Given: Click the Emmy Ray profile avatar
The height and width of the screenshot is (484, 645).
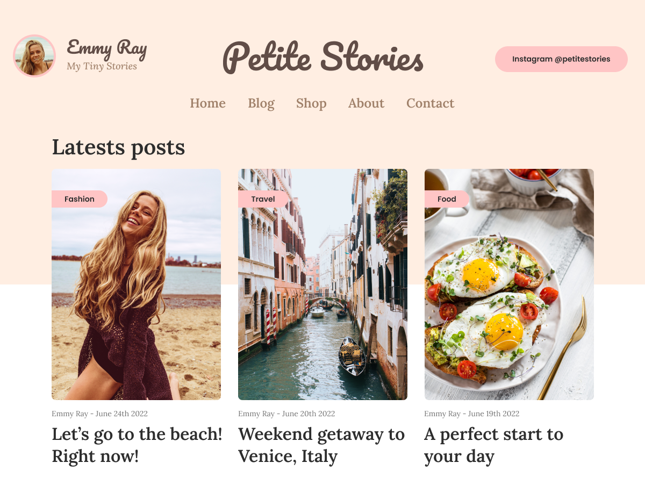Looking at the screenshot, I should (x=34, y=56).
